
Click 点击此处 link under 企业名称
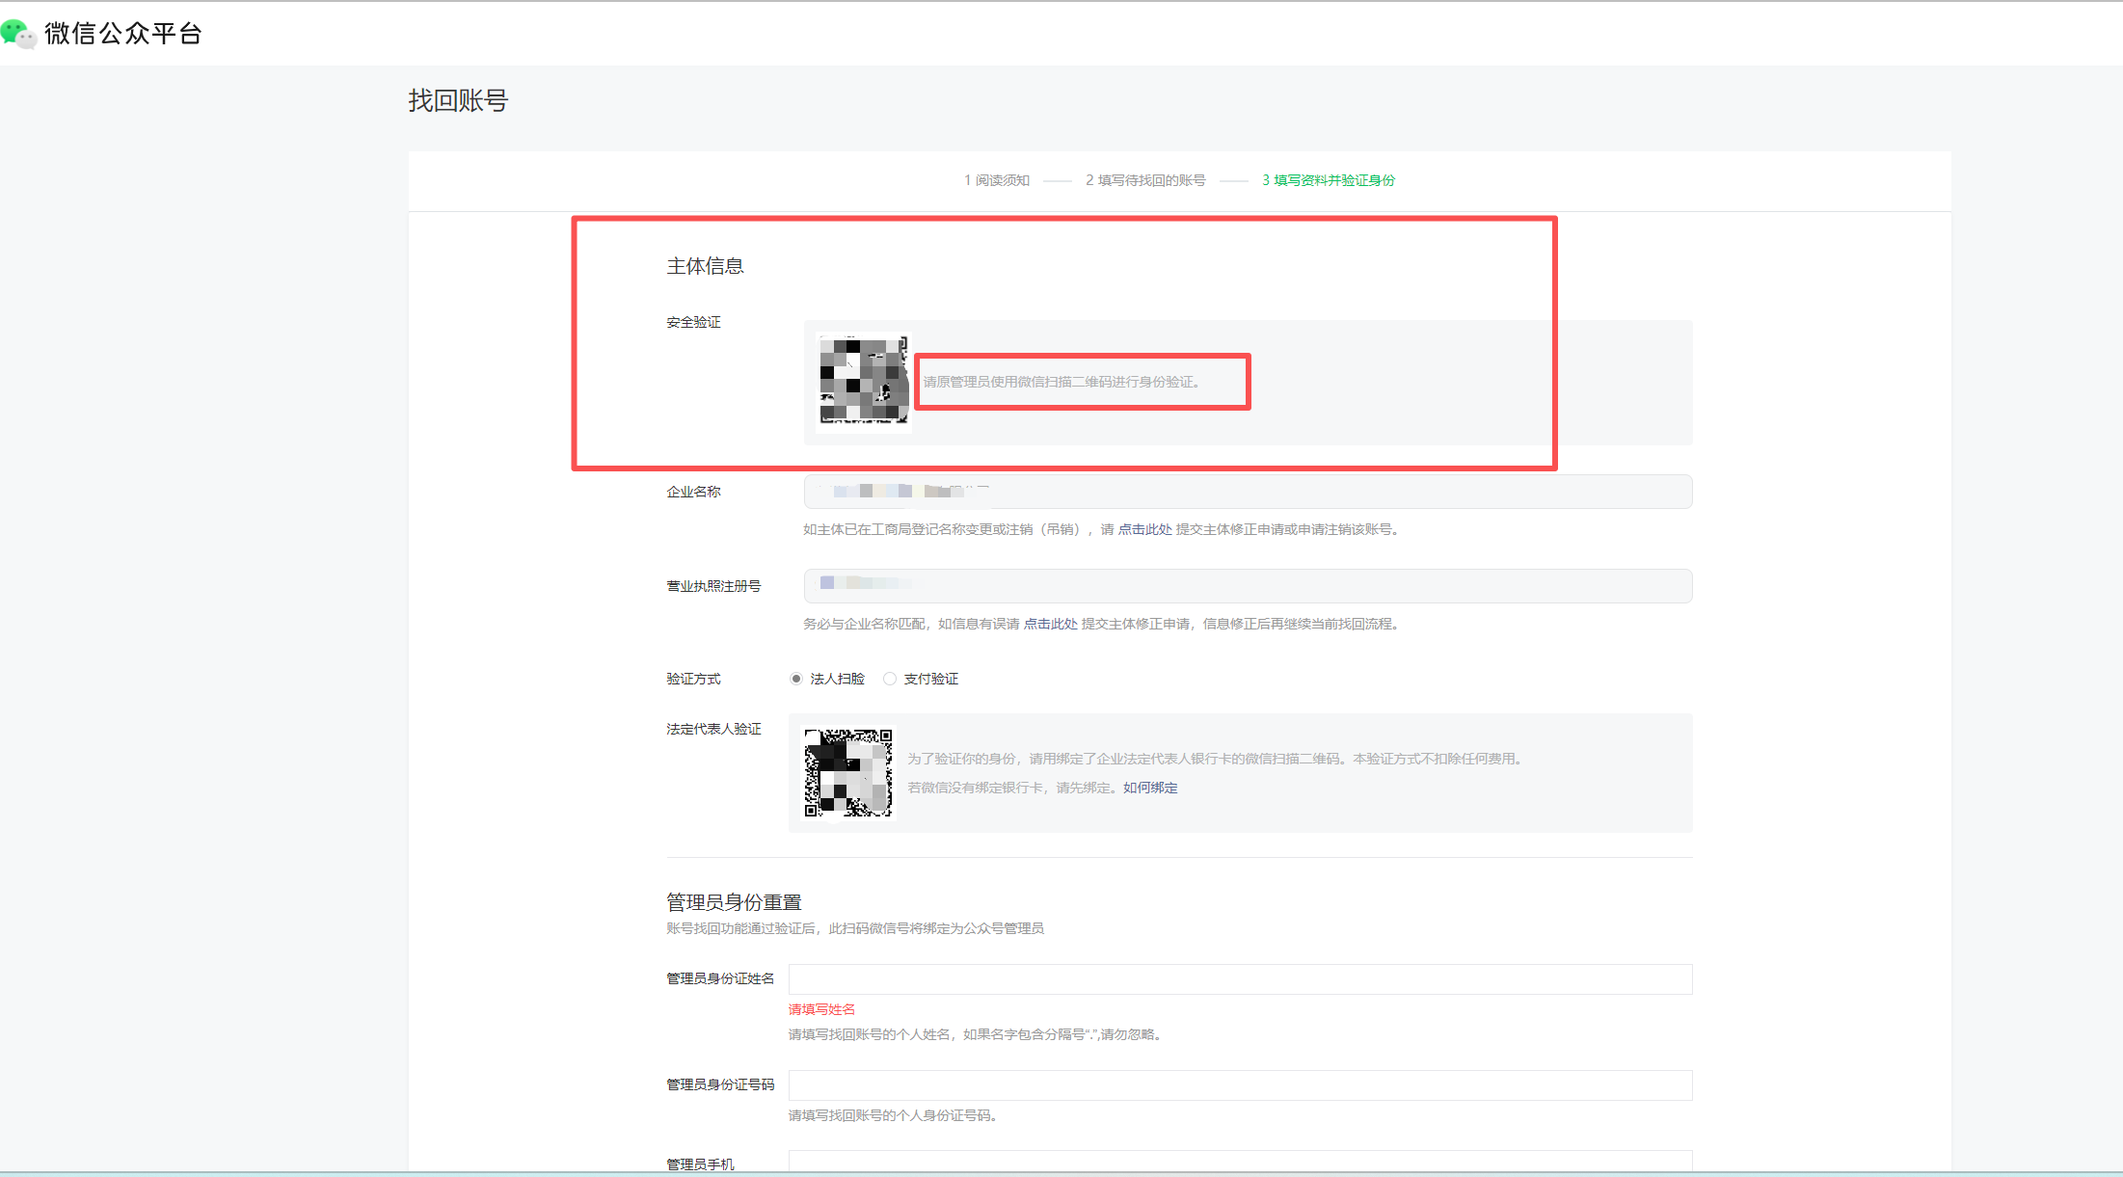point(1144,529)
